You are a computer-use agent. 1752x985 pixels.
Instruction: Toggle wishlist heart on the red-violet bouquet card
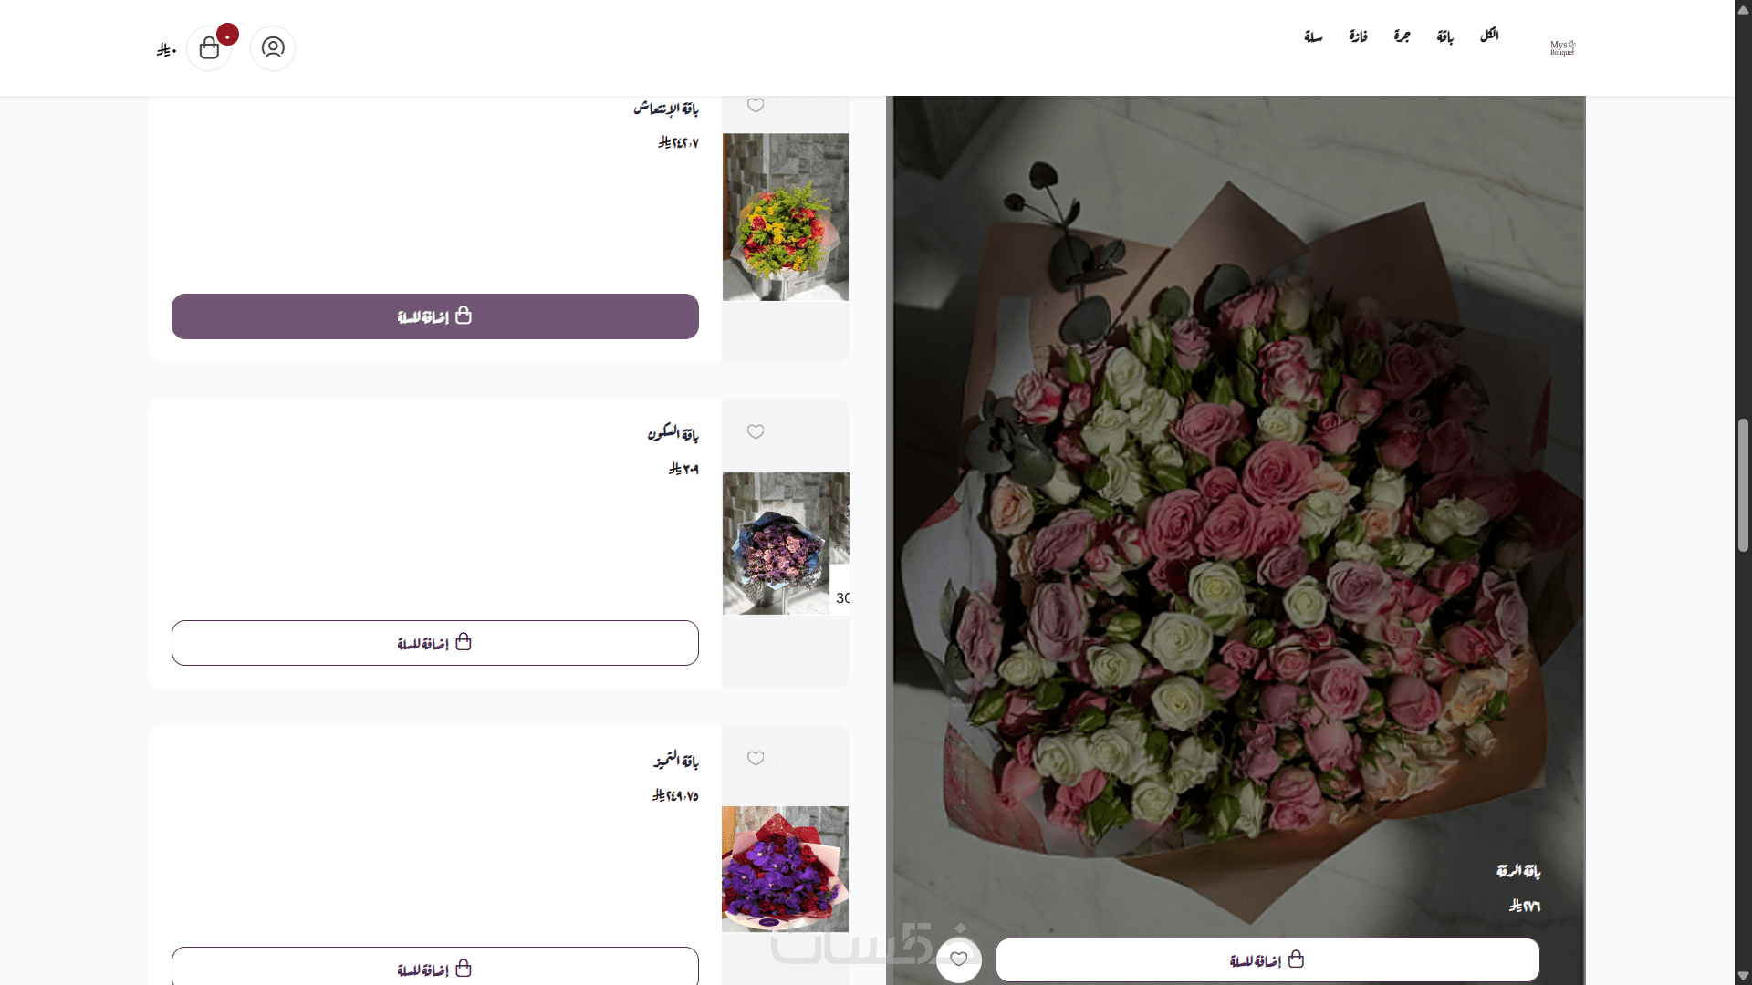click(756, 758)
